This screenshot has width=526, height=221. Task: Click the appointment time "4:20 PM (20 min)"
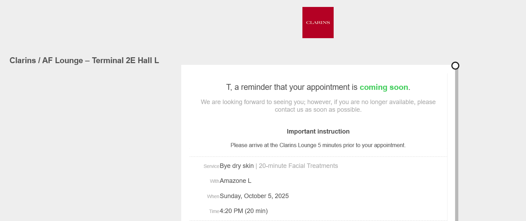click(x=244, y=211)
